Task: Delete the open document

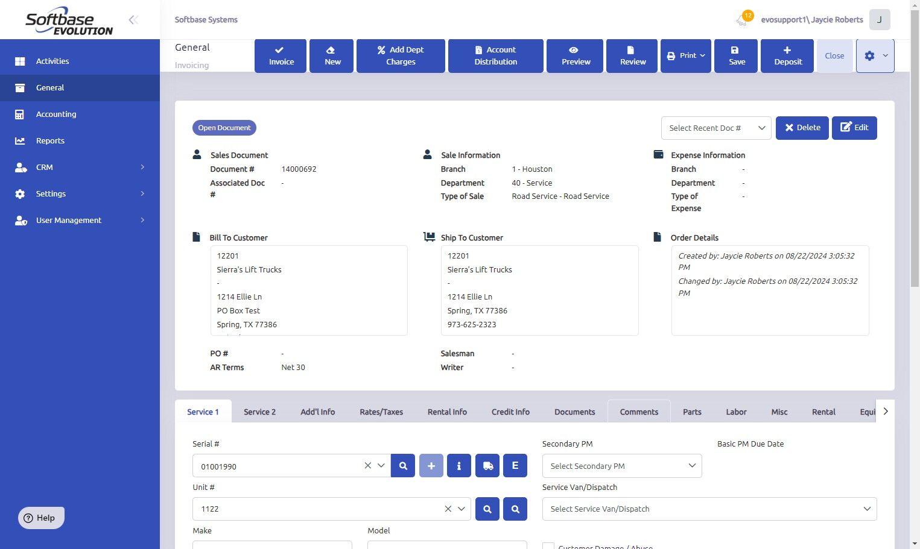Action: click(802, 128)
